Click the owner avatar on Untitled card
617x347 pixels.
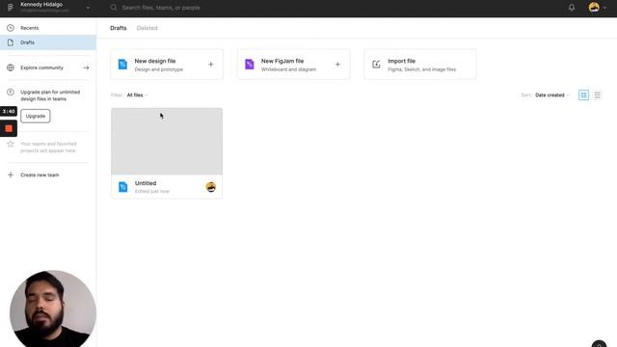click(x=211, y=187)
